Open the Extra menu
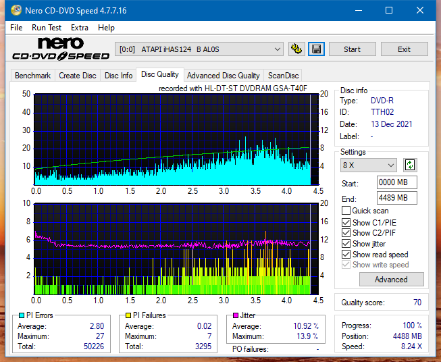Image resolution: width=441 pixels, height=362 pixels. pyautogui.click(x=80, y=28)
